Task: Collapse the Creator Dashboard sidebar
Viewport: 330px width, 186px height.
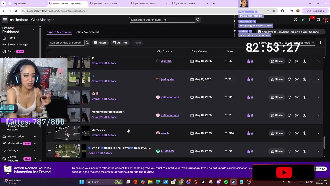Action: click(35, 30)
